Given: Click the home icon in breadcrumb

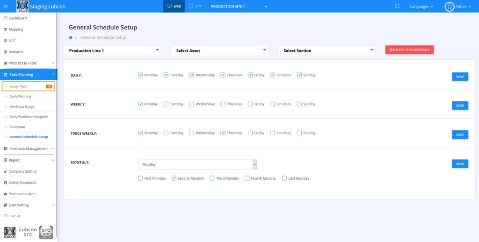Looking at the screenshot, I should [x=71, y=37].
